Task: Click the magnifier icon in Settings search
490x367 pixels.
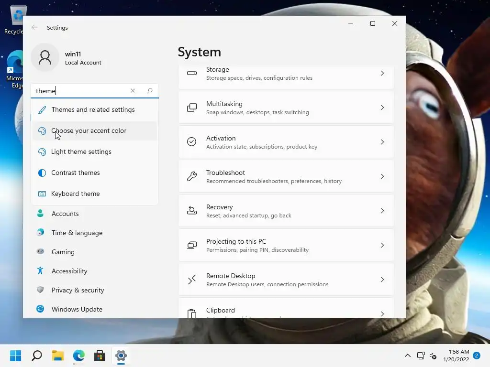Action: click(150, 90)
